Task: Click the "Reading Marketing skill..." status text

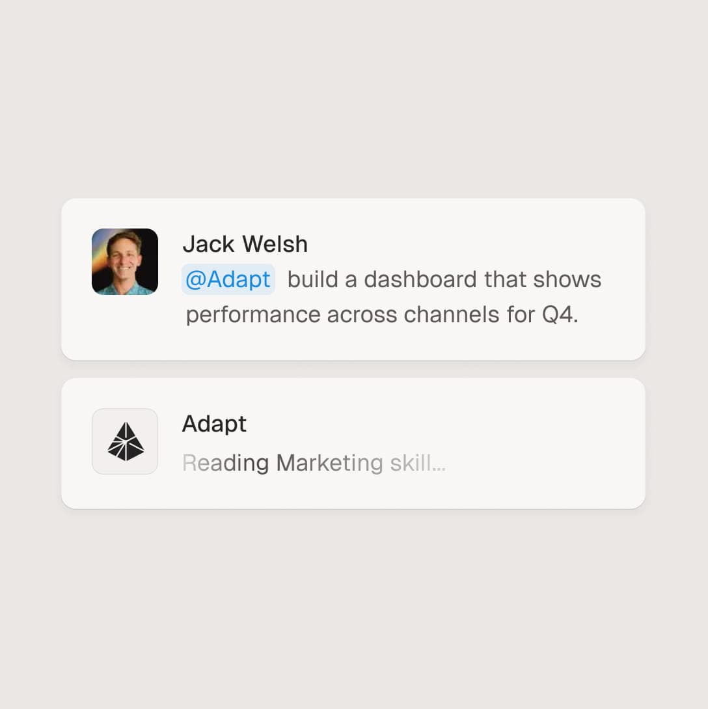Action: (x=314, y=463)
